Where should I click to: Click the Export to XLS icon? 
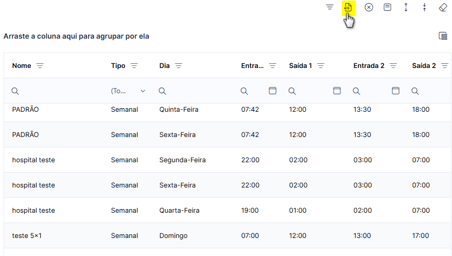tap(348, 8)
